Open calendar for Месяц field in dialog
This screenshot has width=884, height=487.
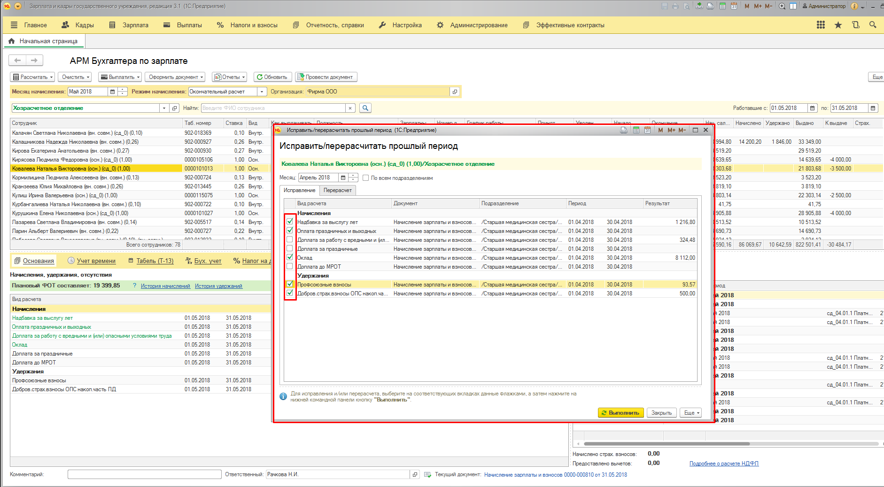[343, 178]
